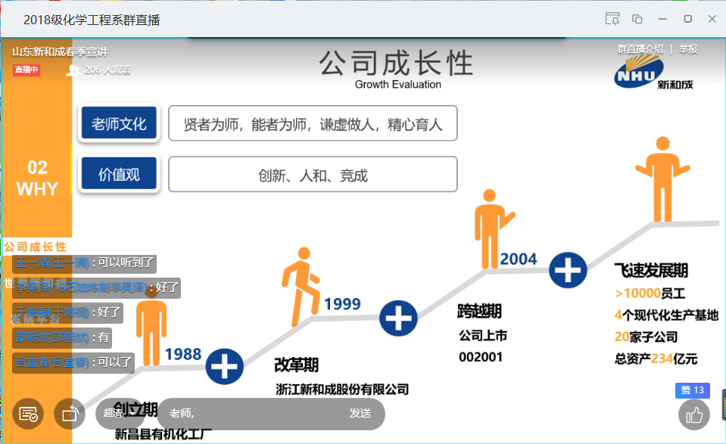Click the share/rotate screen icon

(x=70, y=414)
